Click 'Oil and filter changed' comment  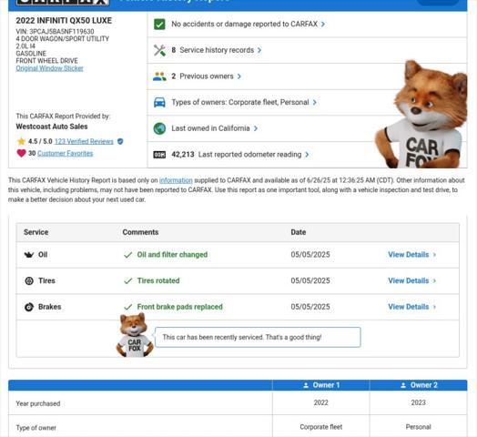(x=172, y=255)
